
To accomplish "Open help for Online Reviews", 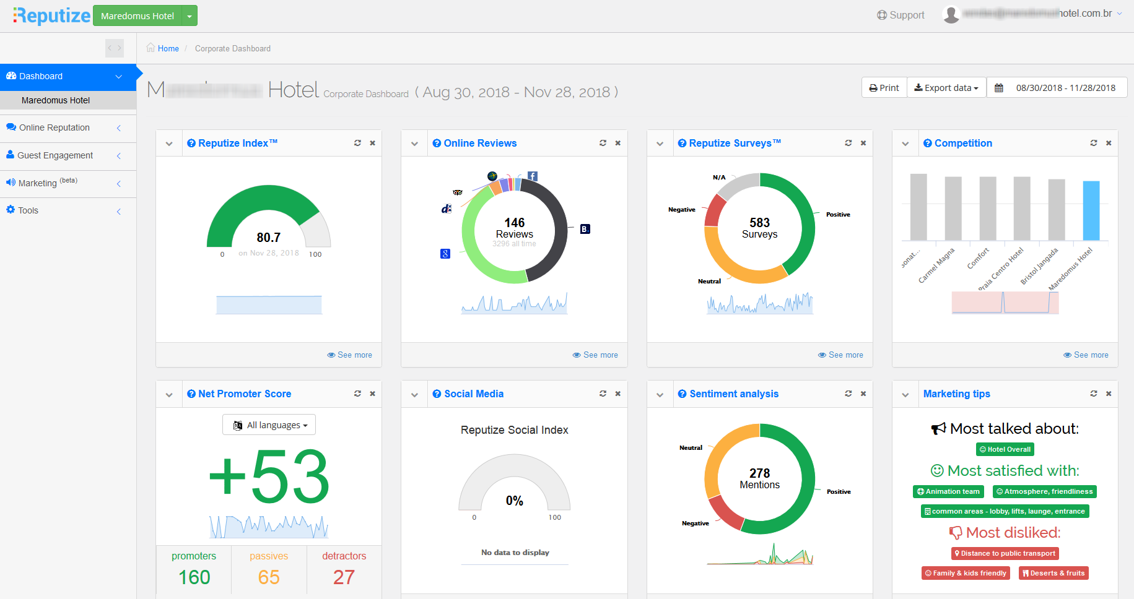I will pos(437,143).
